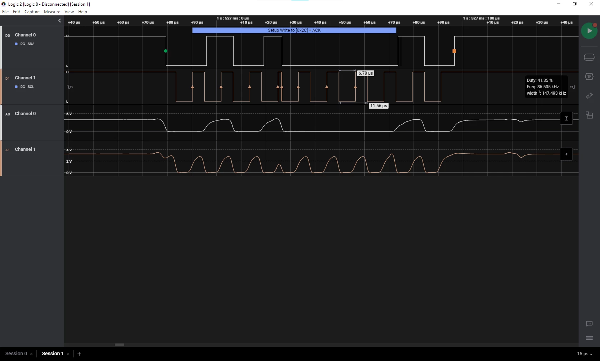Click the green I2C start condition marker
Image resolution: width=600 pixels, height=361 pixels.
(166, 51)
